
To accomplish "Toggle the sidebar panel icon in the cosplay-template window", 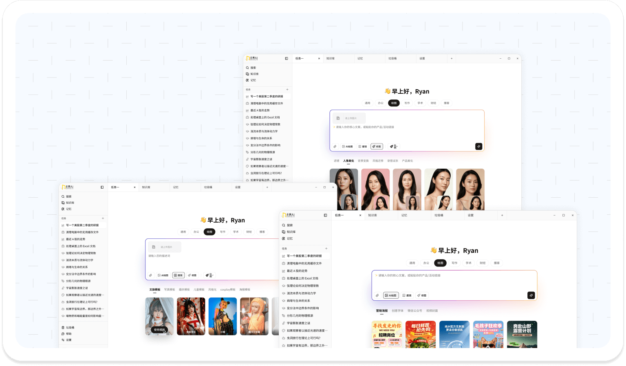I will pyautogui.click(x=102, y=187).
